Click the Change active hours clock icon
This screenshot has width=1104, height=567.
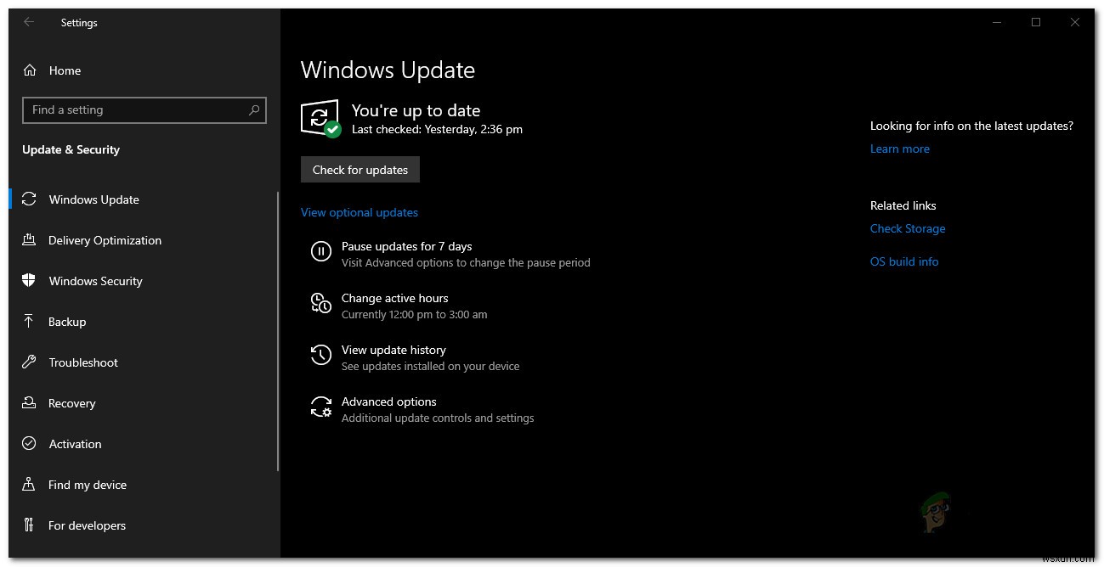point(321,303)
